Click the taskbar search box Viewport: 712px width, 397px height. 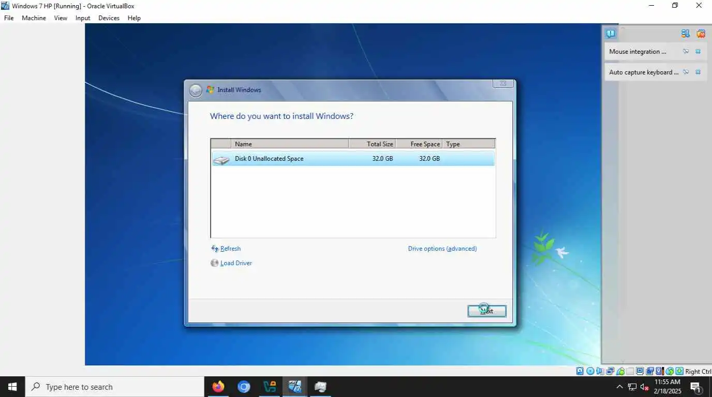tap(114, 387)
